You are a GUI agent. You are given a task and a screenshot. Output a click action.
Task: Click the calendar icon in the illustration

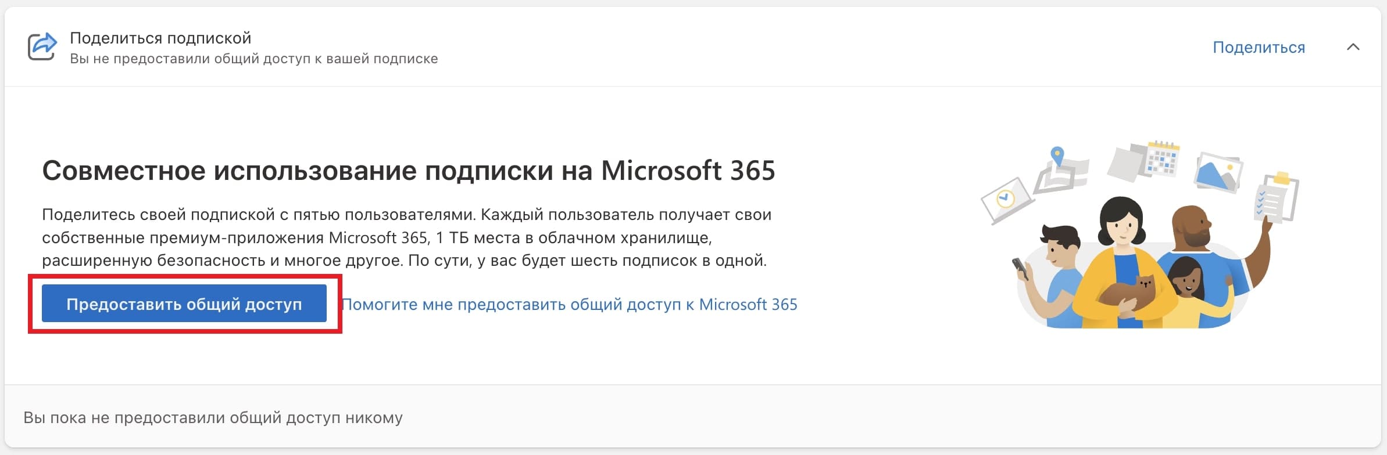[1162, 158]
